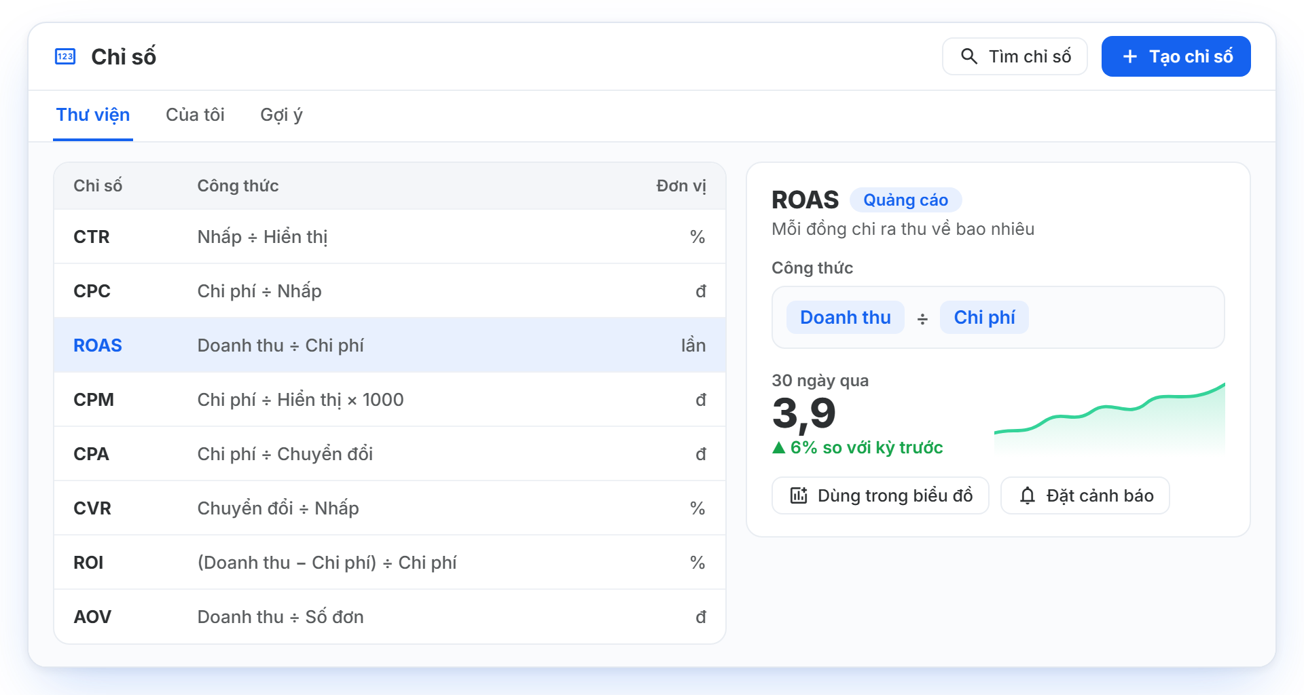The height and width of the screenshot is (695, 1304).
Task: Click the Doanh thu formula chip
Action: (x=845, y=317)
